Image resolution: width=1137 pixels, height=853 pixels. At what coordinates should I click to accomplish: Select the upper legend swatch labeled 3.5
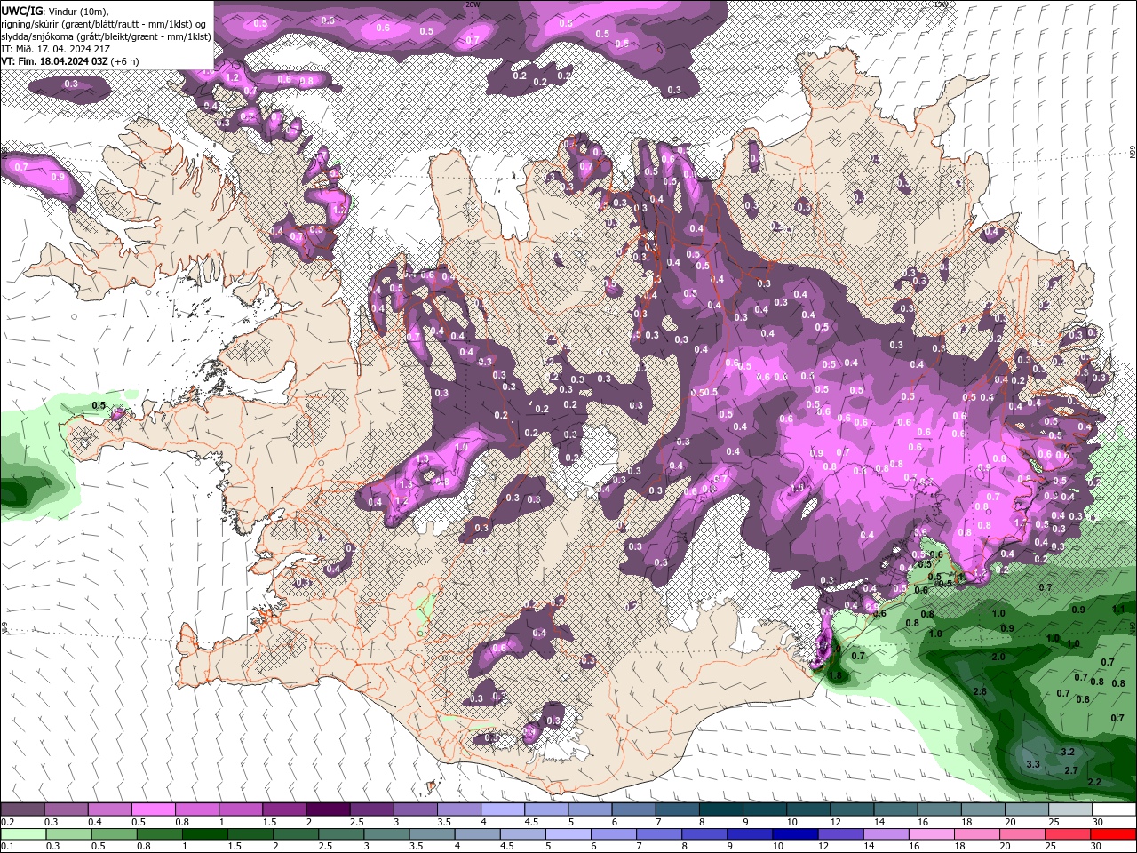point(458,809)
